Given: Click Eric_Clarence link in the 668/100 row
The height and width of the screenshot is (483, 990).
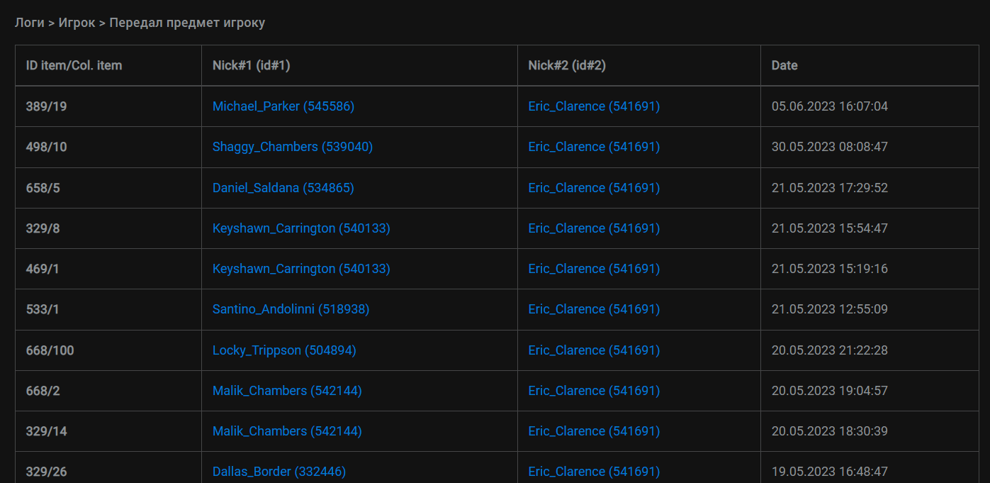Looking at the screenshot, I should 594,350.
